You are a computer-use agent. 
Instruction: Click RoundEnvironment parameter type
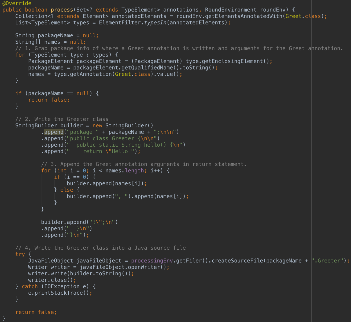pyautogui.click(x=231, y=10)
